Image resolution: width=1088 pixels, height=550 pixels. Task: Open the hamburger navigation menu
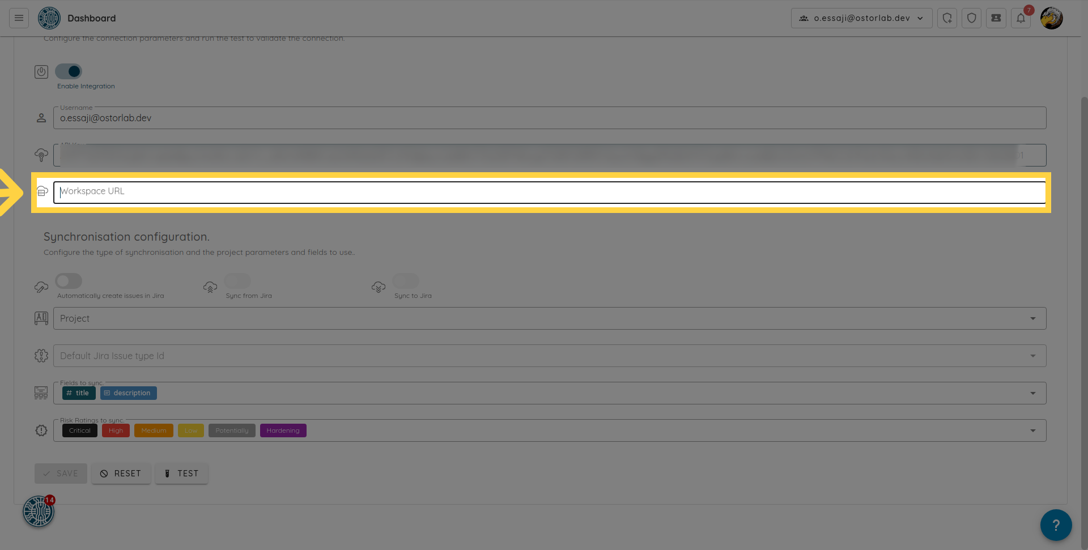tap(19, 18)
